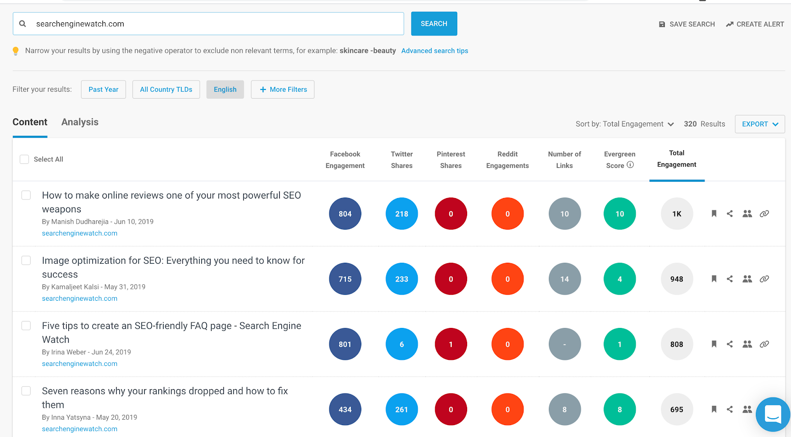791x437 pixels.
Task: Bookmark the rankings dropped article
Action: point(714,409)
